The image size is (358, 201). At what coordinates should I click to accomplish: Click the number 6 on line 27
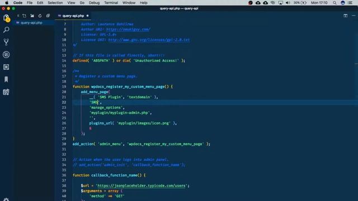pyautogui.click(x=91, y=128)
